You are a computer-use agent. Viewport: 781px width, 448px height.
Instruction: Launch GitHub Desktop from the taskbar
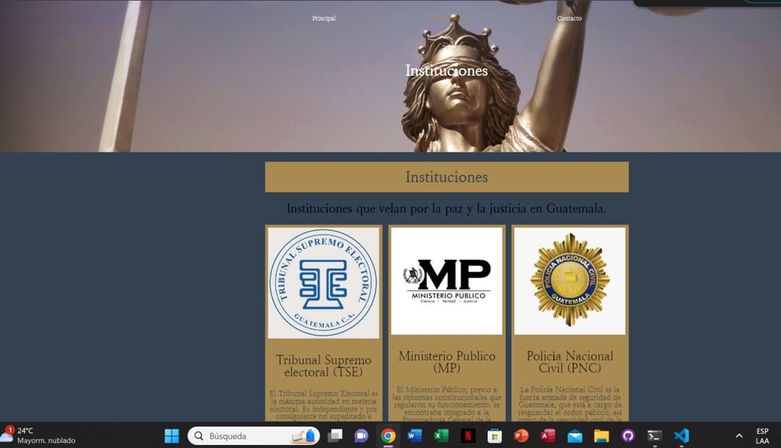coord(628,436)
